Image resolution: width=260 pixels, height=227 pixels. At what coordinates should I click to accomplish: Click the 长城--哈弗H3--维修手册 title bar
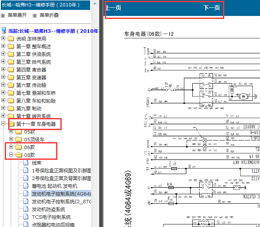click(x=45, y=5)
